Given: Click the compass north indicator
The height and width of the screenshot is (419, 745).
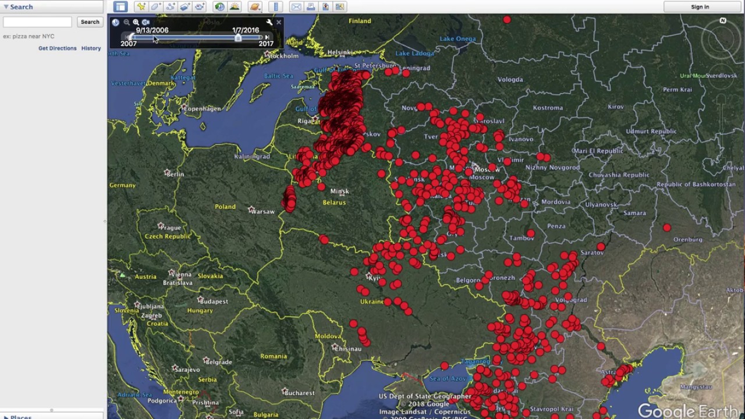Looking at the screenshot, I should pyautogui.click(x=723, y=21).
